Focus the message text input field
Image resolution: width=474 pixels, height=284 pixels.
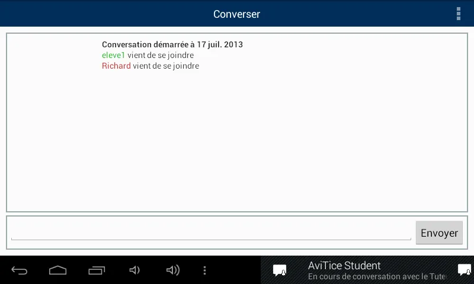tap(211, 232)
